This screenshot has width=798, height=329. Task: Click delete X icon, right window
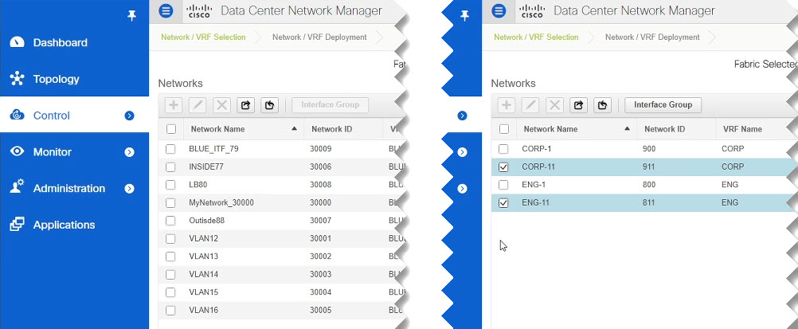pyautogui.click(x=554, y=105)
